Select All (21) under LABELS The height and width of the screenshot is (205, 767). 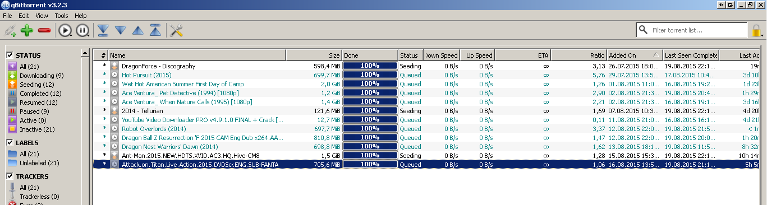(23, 154)
